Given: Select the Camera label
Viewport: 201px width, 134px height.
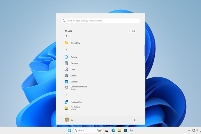Looking at the screenshot, I should (x=74, y=76).
